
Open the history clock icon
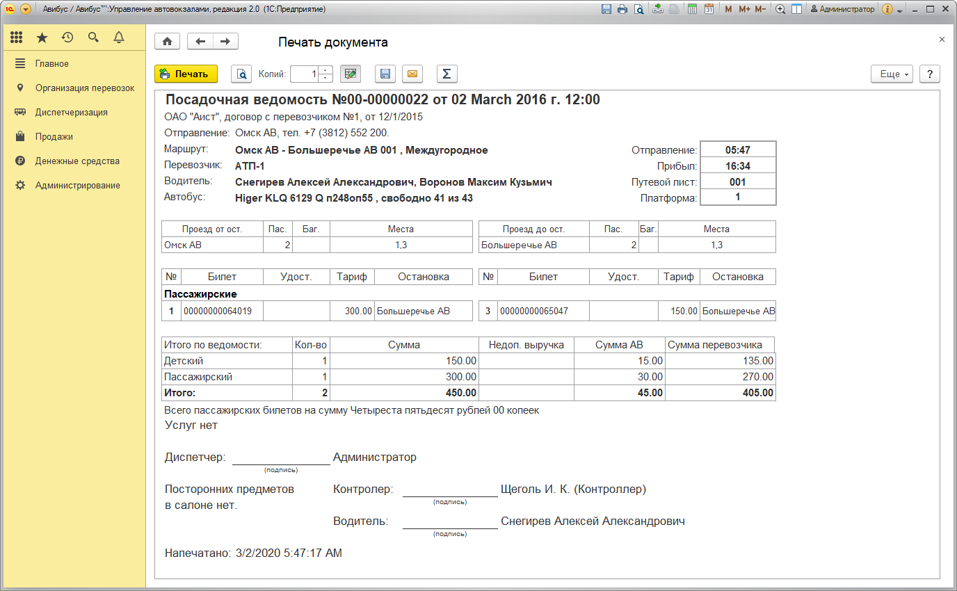pyautogui.click(x=67, y=38)
